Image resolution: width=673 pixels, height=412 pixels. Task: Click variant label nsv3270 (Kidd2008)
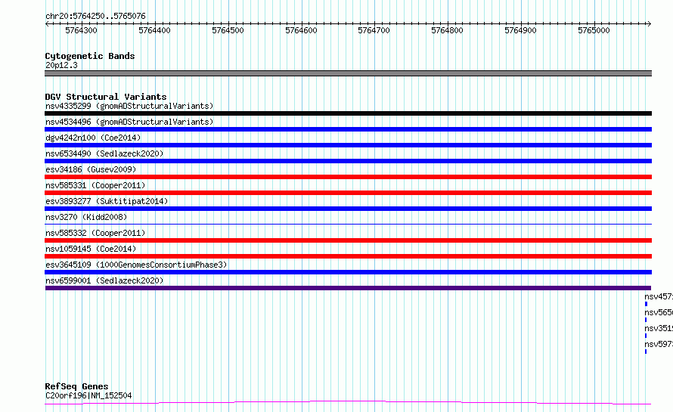86,217
